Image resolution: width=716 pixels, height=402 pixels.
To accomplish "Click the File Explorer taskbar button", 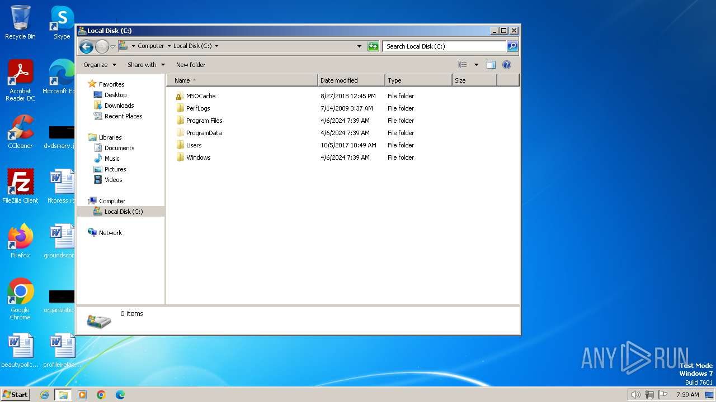I will point(63,395).
